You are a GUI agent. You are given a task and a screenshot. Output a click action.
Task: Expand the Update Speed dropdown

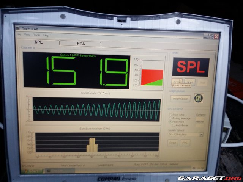pos(201,134)
